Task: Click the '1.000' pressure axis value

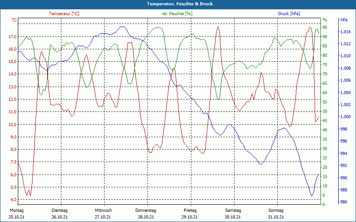Action: tap(345, 117)
